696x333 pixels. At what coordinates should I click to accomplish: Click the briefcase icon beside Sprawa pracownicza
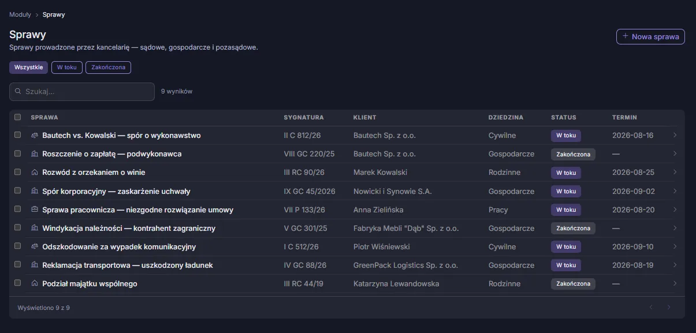pos(34,209)
